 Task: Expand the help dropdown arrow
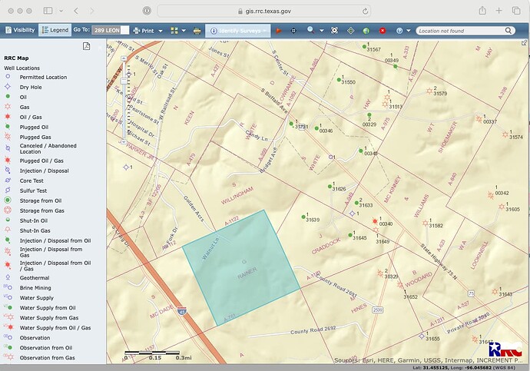click(x=409, y=31)
